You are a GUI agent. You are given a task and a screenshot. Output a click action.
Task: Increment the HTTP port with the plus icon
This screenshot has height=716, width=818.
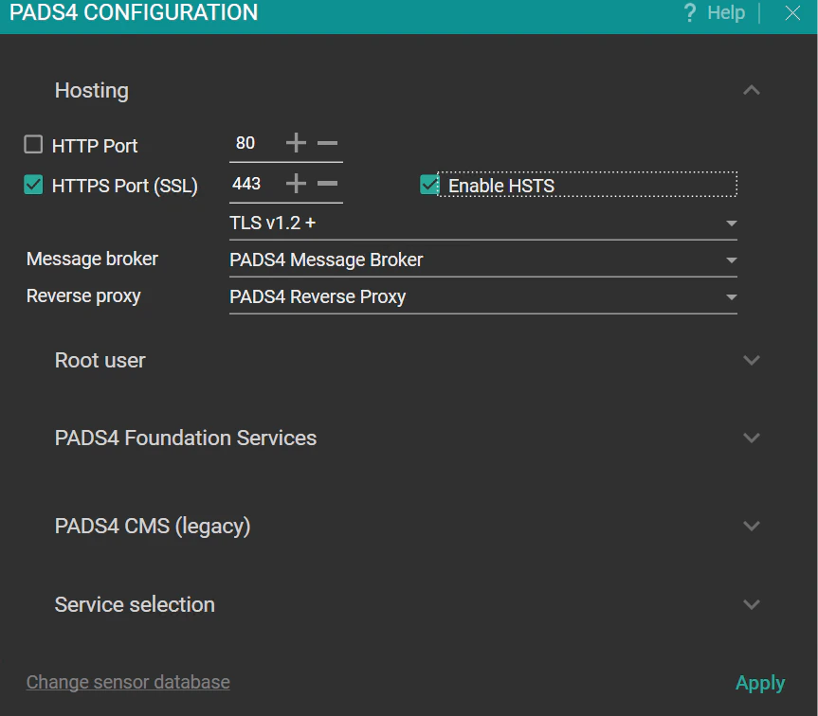click(296, 143)
